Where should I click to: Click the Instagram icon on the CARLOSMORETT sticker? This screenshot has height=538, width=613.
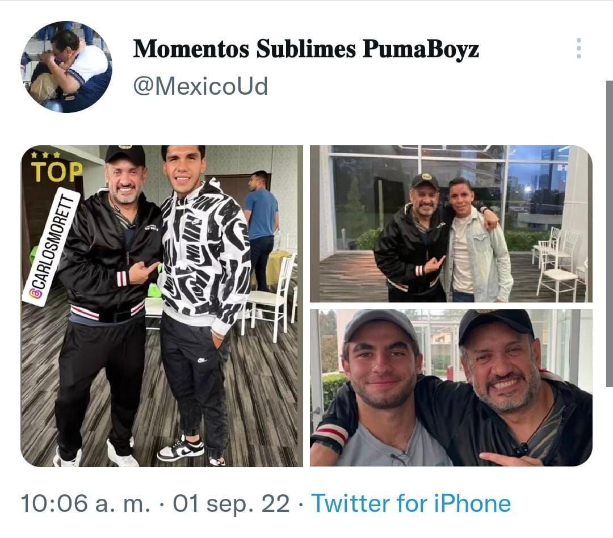point(36,293)
